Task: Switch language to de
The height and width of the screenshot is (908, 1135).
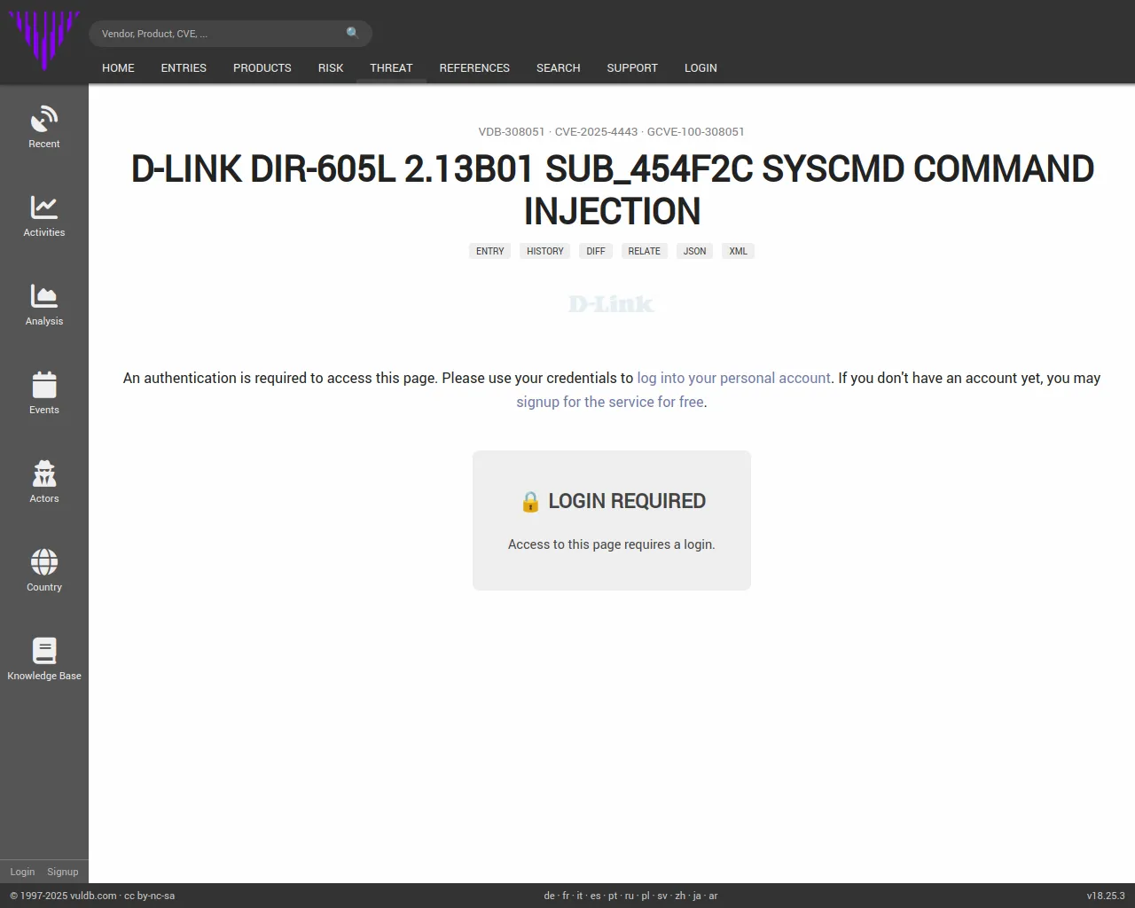Action: (x=549, y=896)
